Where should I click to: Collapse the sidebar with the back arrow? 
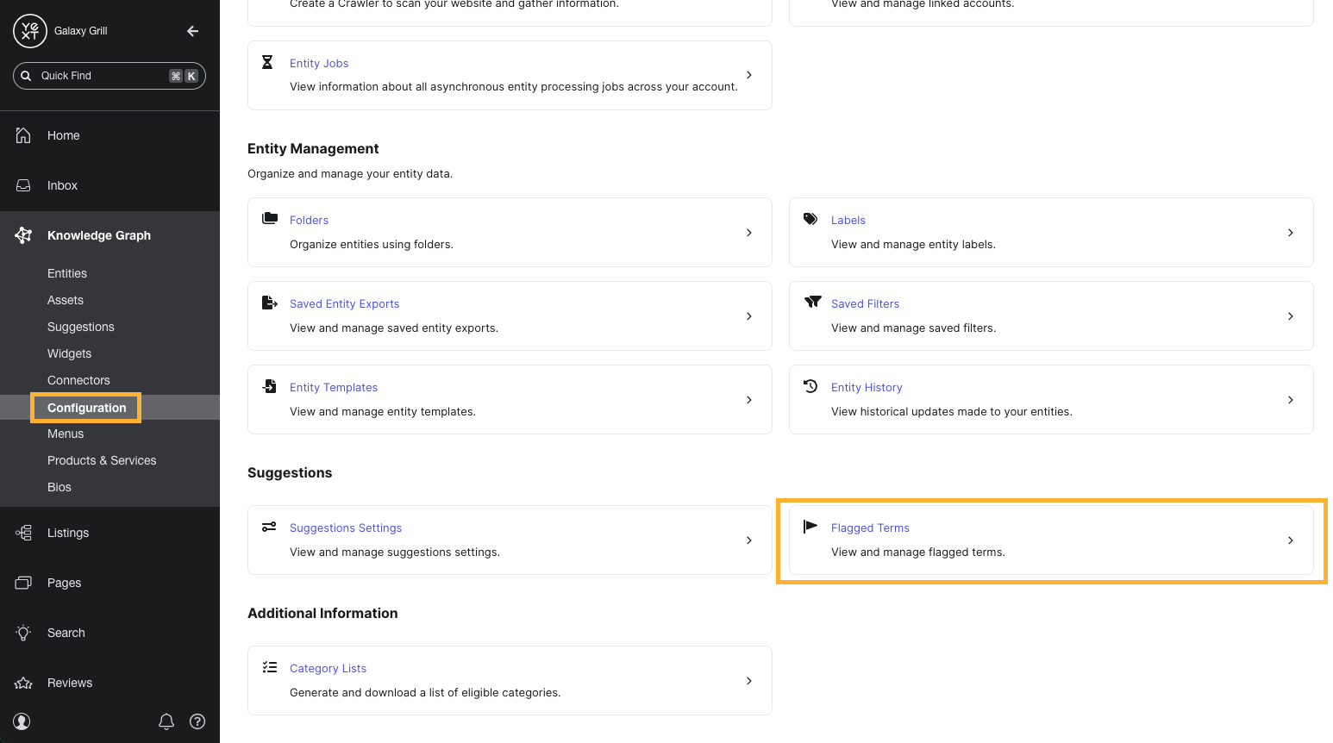(x=192, y=30)
